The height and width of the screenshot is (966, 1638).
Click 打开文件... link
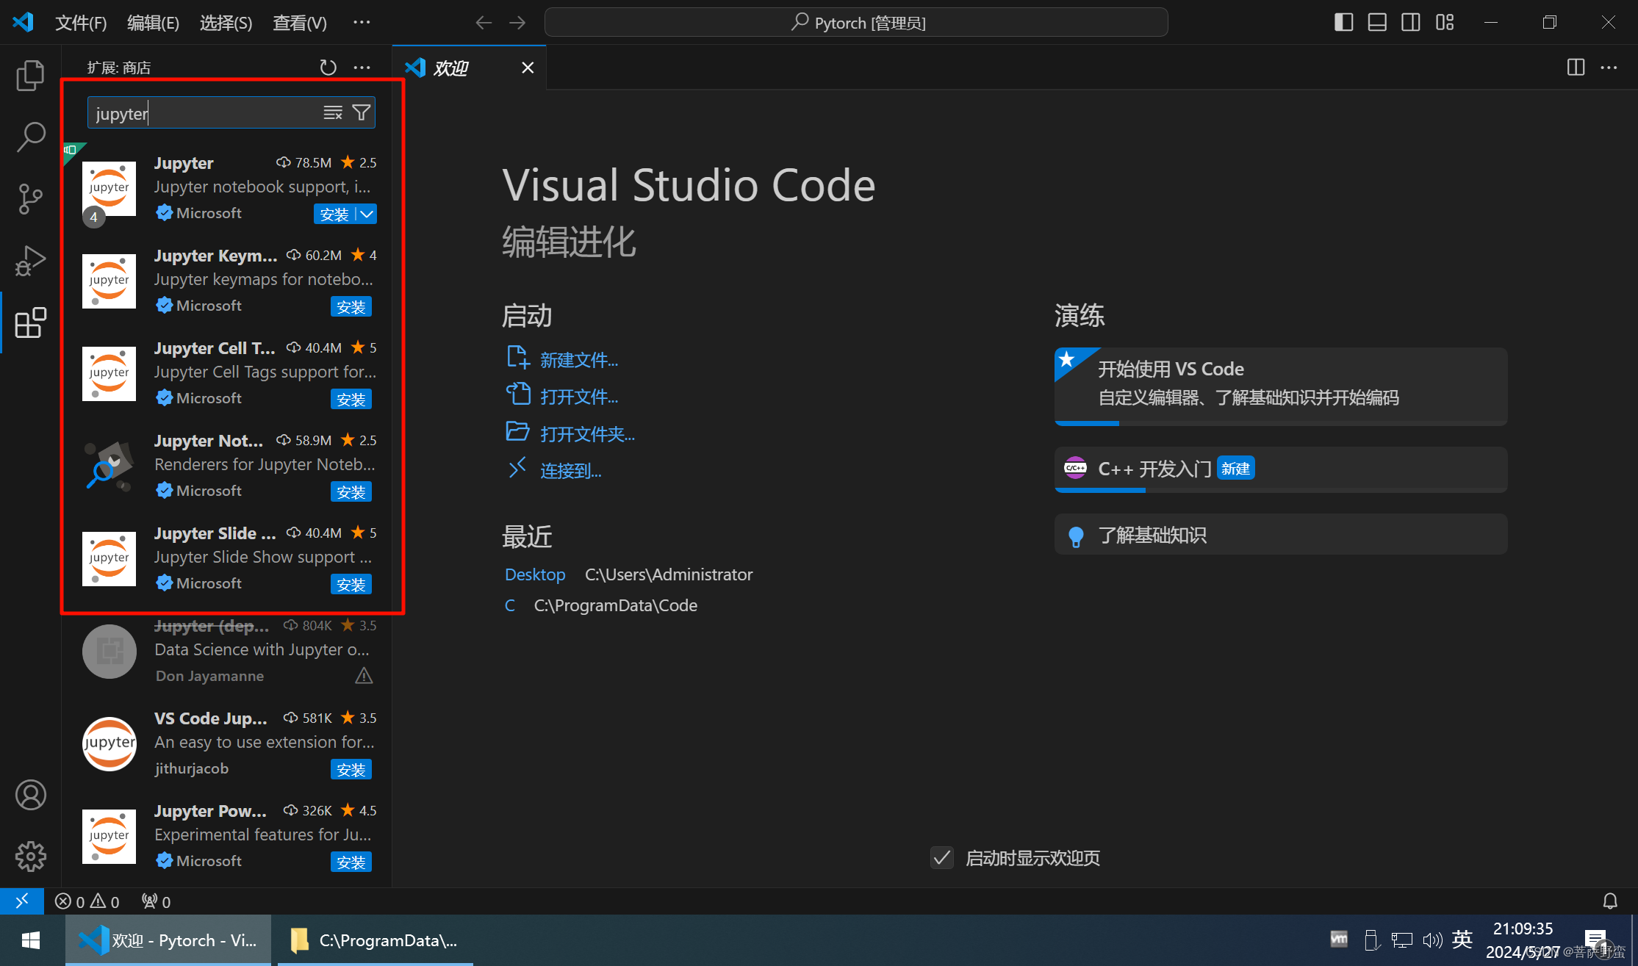pyautogui.click(x=579, y=396)
